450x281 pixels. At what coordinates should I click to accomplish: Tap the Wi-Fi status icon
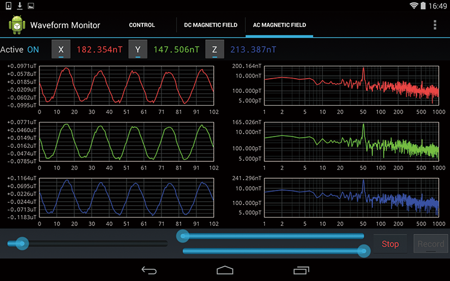[x=413, y=6]
